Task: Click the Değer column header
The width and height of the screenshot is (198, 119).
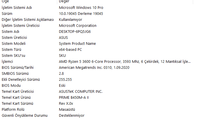Action: [x=125, y=2]
